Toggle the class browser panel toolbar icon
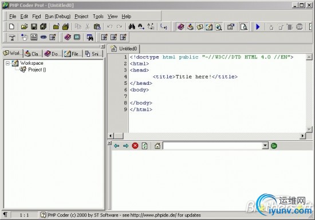This screenshot has height=220, width=315. tap(190, 27)
